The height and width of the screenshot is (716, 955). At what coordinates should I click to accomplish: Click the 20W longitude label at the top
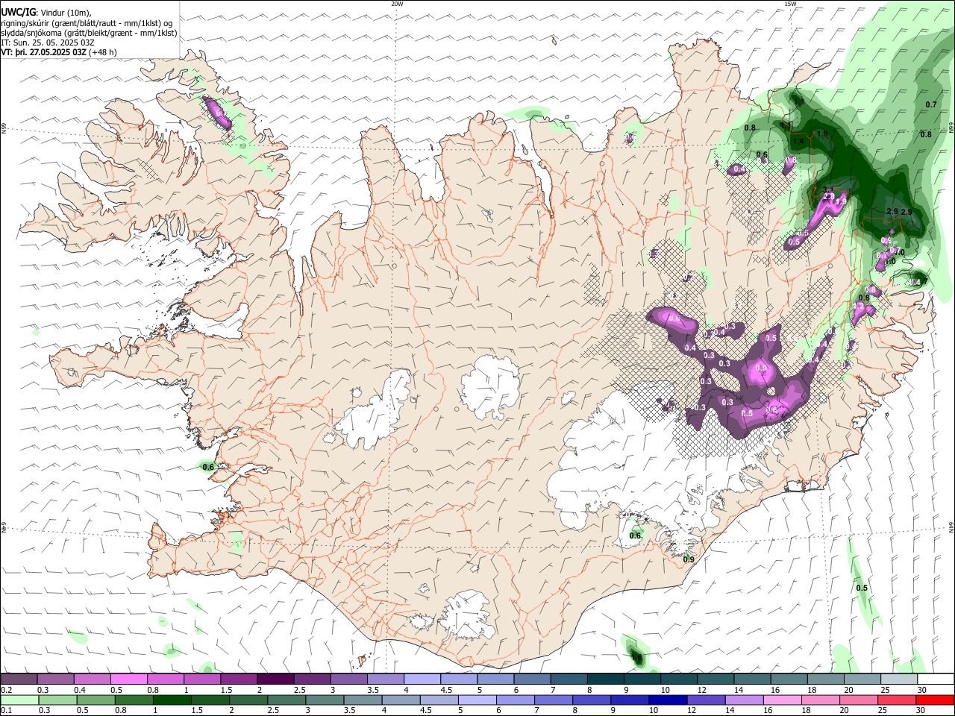pyautogui.click(x=397, y=4)
